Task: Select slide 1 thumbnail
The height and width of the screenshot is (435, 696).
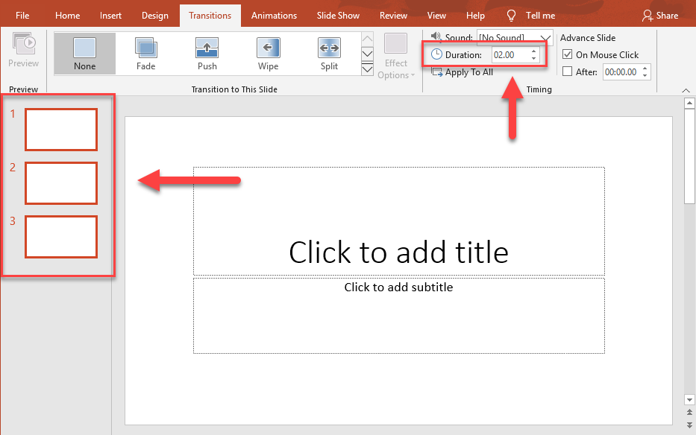Action: pos(61,130)
